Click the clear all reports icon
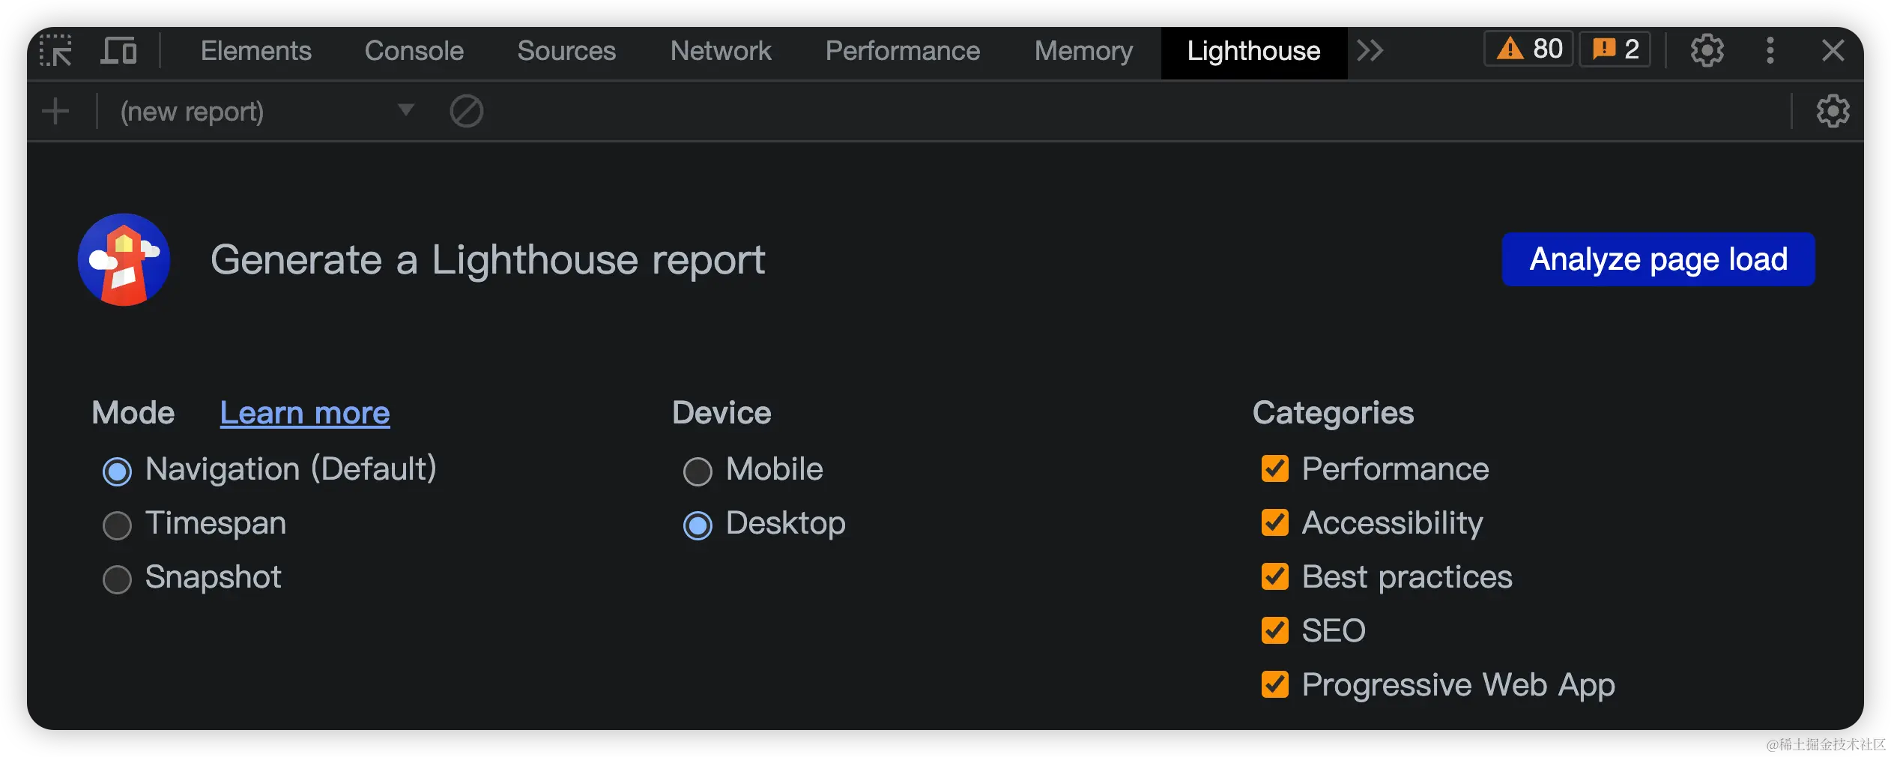 click(x=466, y=112)
